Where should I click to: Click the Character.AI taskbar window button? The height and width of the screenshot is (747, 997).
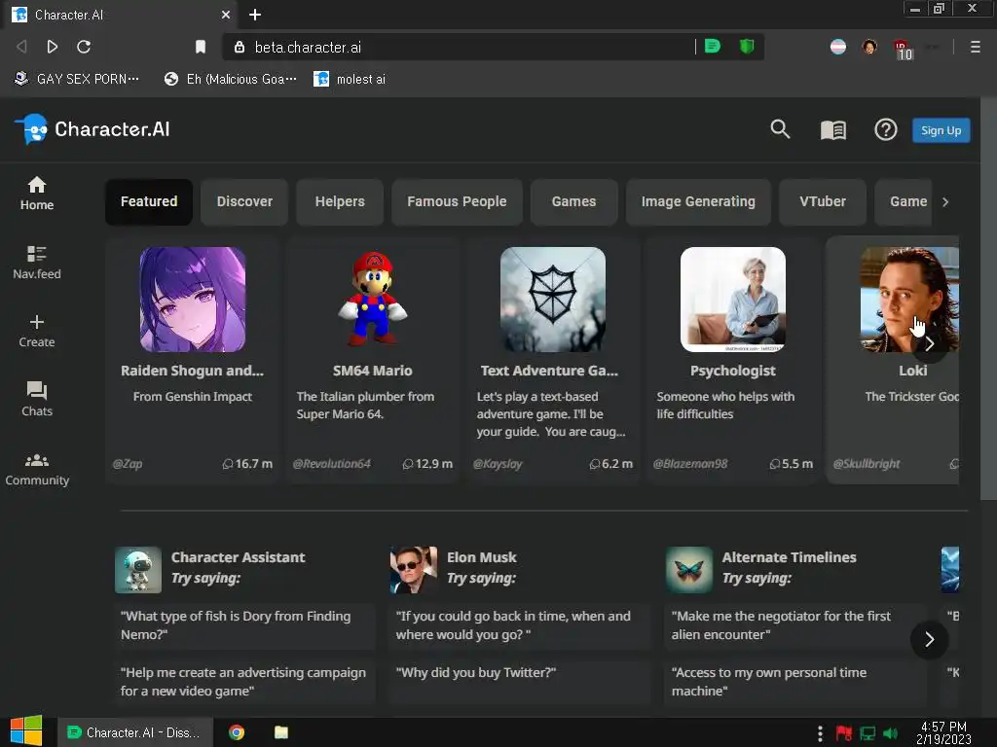pyautogui.click(x=134, y=732)
